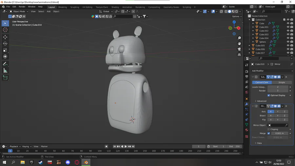The image size is (295, 166).
Task: Select the Add Cube tool
Action: pyautogui.click(x=5, y=78)
